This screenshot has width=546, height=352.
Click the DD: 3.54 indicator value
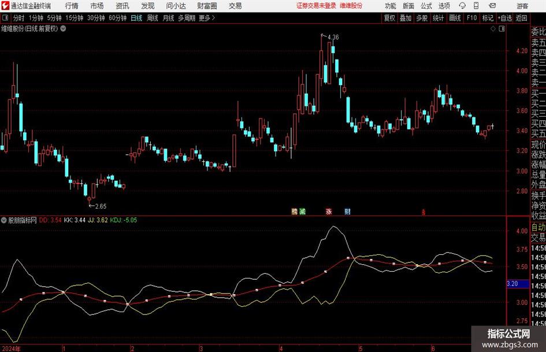pyautogui.click(x=50, y=220)
